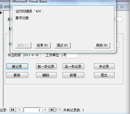Click 结束(E) button in error dialog
Image resolution: width=130 pixels, height=114 pixels.
(43, 45)
